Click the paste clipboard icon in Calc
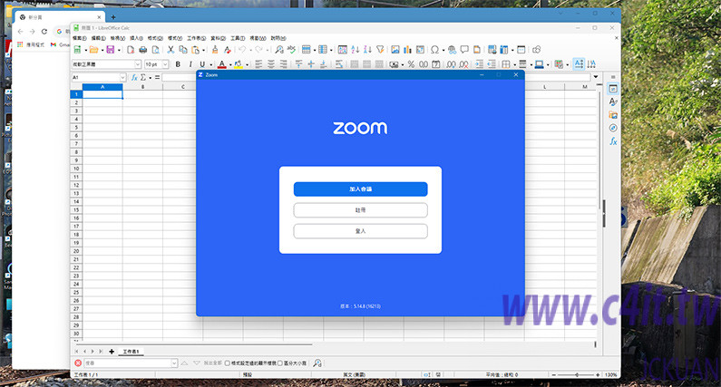721x387 pixels. coord(195,50)
